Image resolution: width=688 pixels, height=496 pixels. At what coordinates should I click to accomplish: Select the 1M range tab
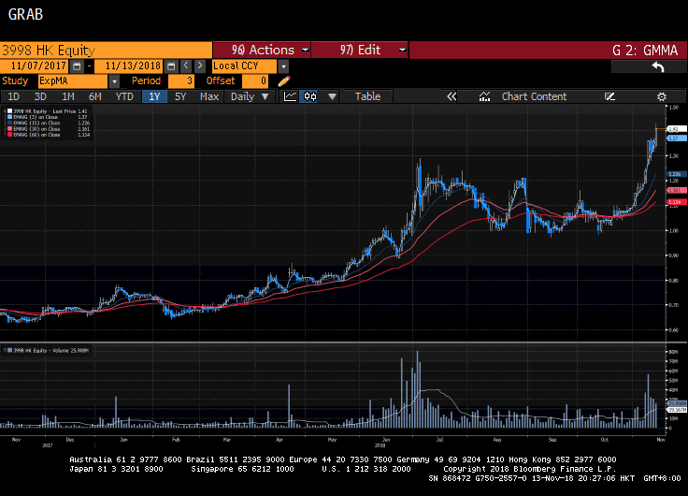[68, 96]
